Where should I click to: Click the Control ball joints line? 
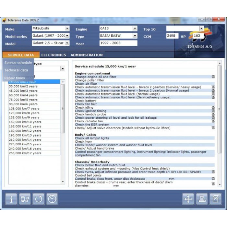pos(145,175)
